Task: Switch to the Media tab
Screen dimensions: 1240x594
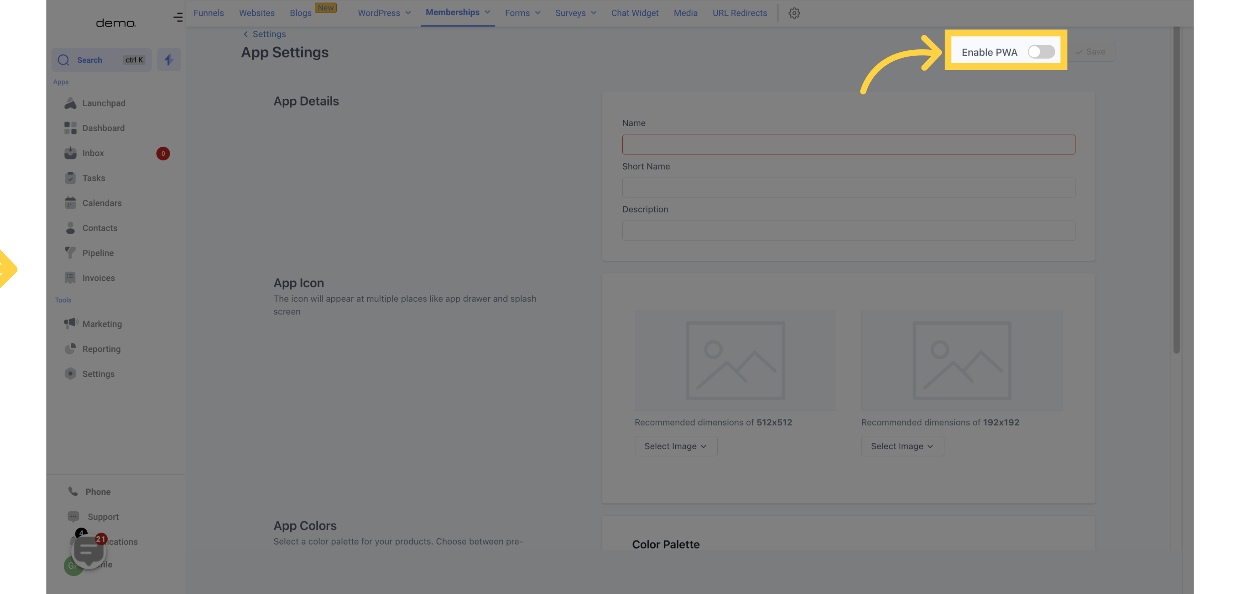Action: [x=686, y=13]
